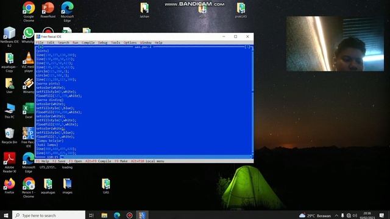Click the {lampu belajar} comment line
The image size is (390, 219).
50,141
